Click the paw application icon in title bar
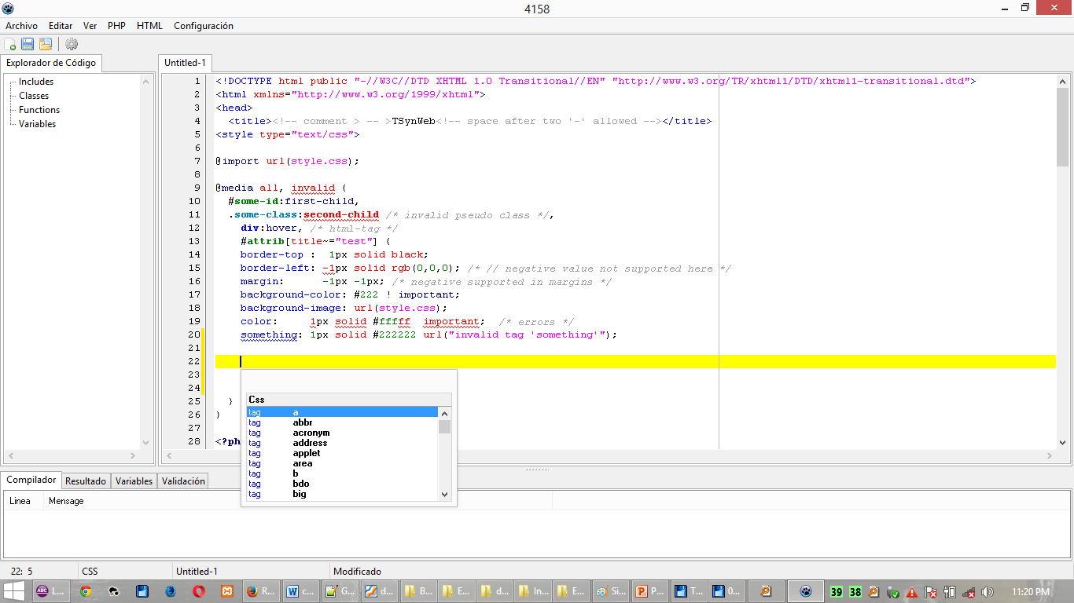 pos(8,9)
